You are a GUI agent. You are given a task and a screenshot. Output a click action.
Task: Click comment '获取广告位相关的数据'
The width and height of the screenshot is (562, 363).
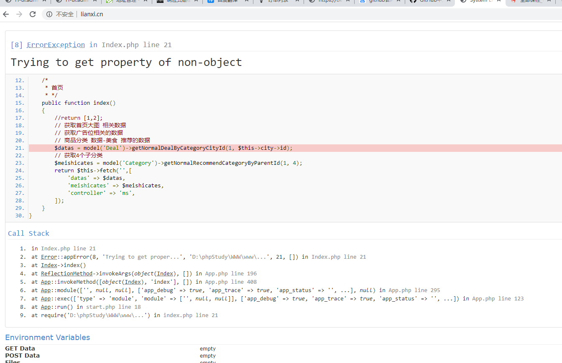click(89, 133)
